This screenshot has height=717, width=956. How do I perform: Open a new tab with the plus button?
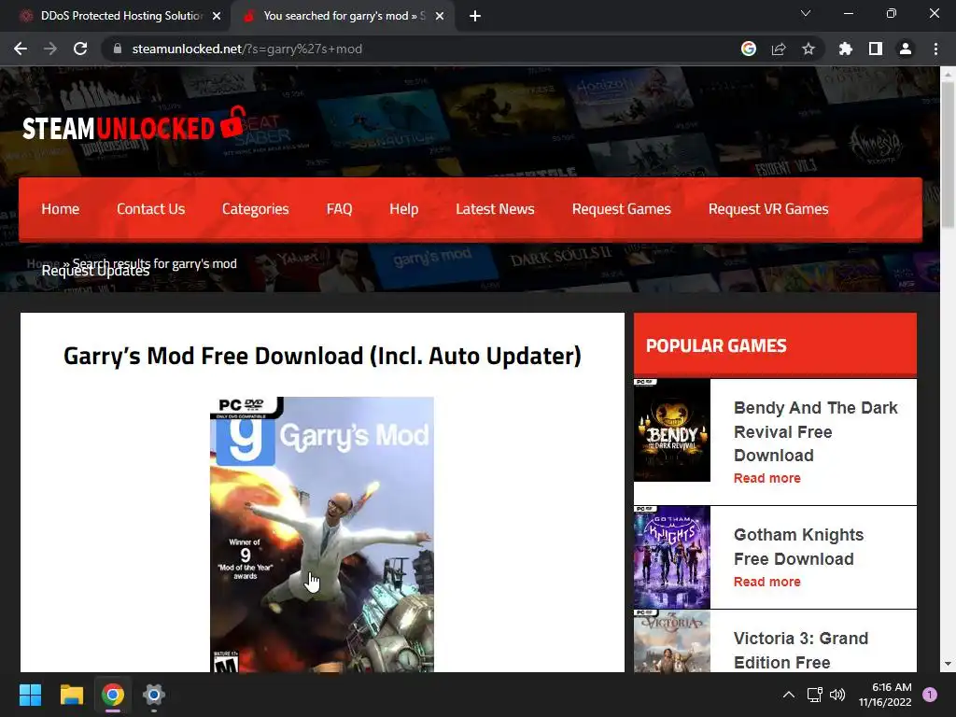(x=475, y=17)
